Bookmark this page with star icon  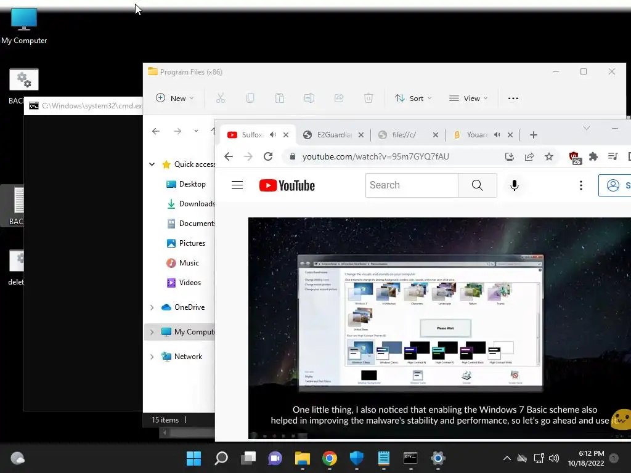tap(549, 156)
